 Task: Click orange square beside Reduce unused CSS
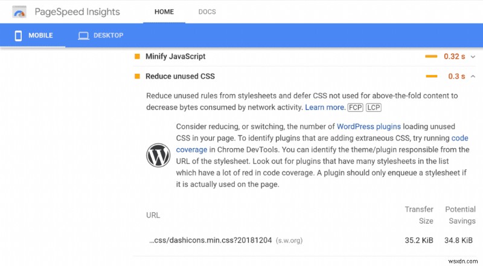[138, 76]
